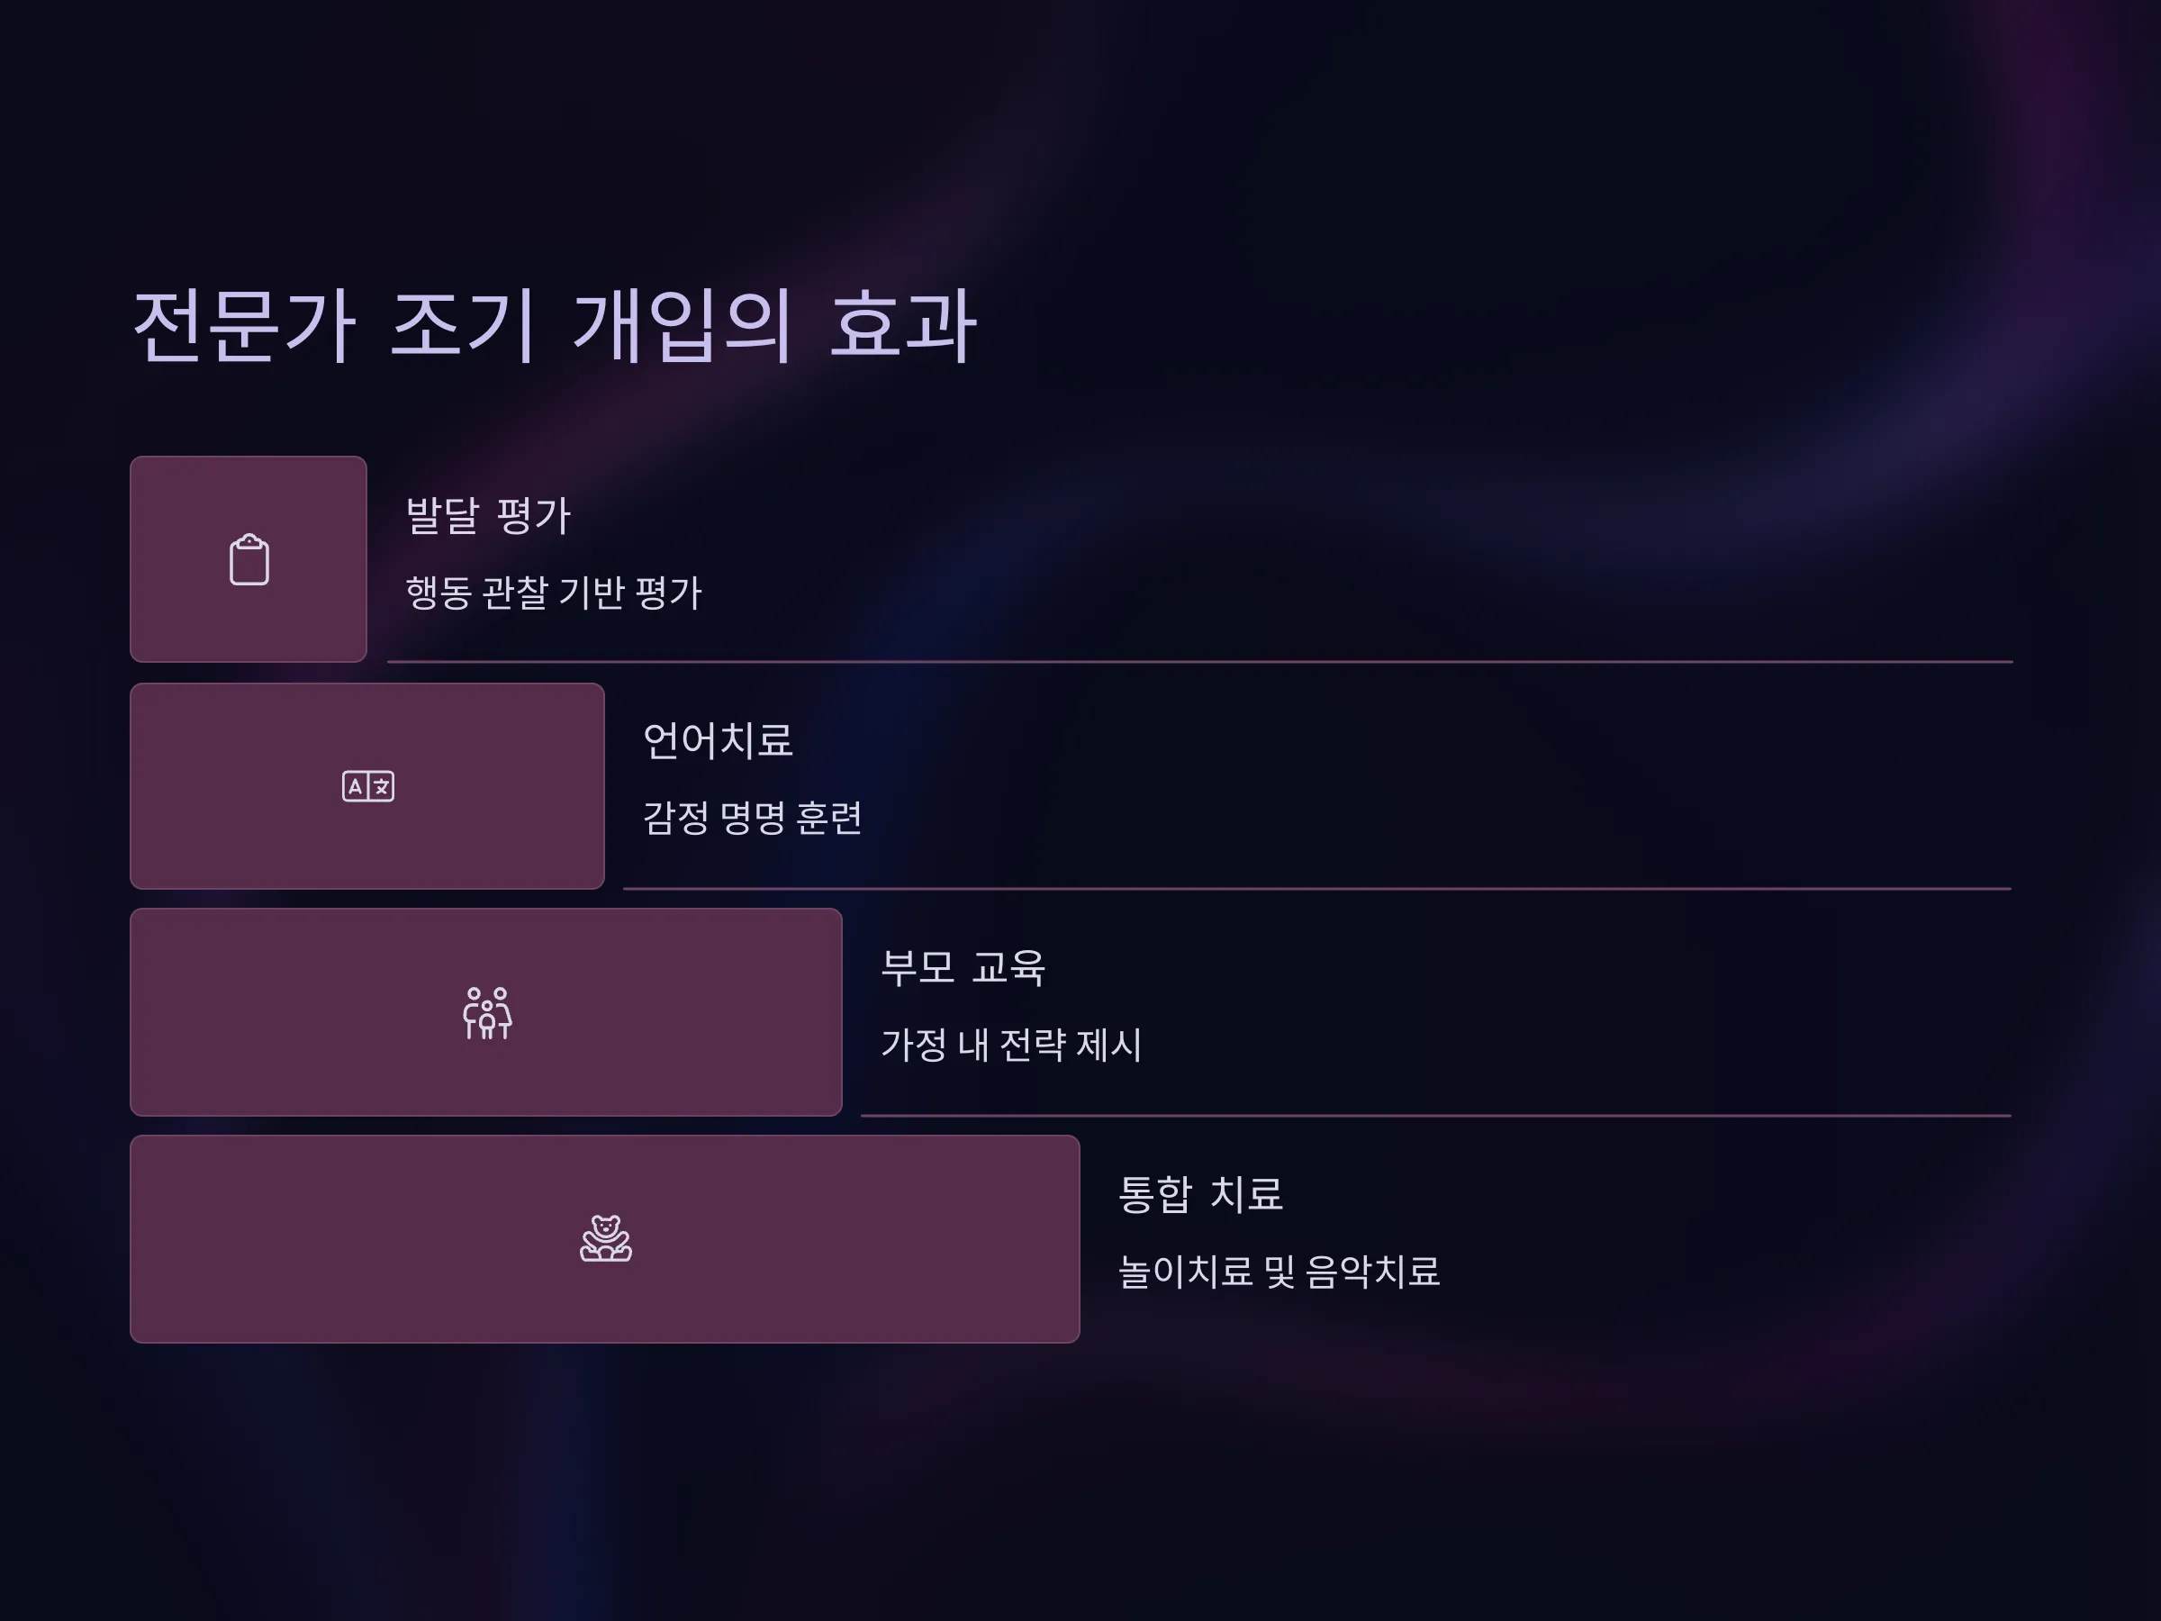The image size is (2161, 1621).
Task: Select the slide title 전문가 조기 개입의 효과
Action: pyautogui.click(x=554, y=325)
